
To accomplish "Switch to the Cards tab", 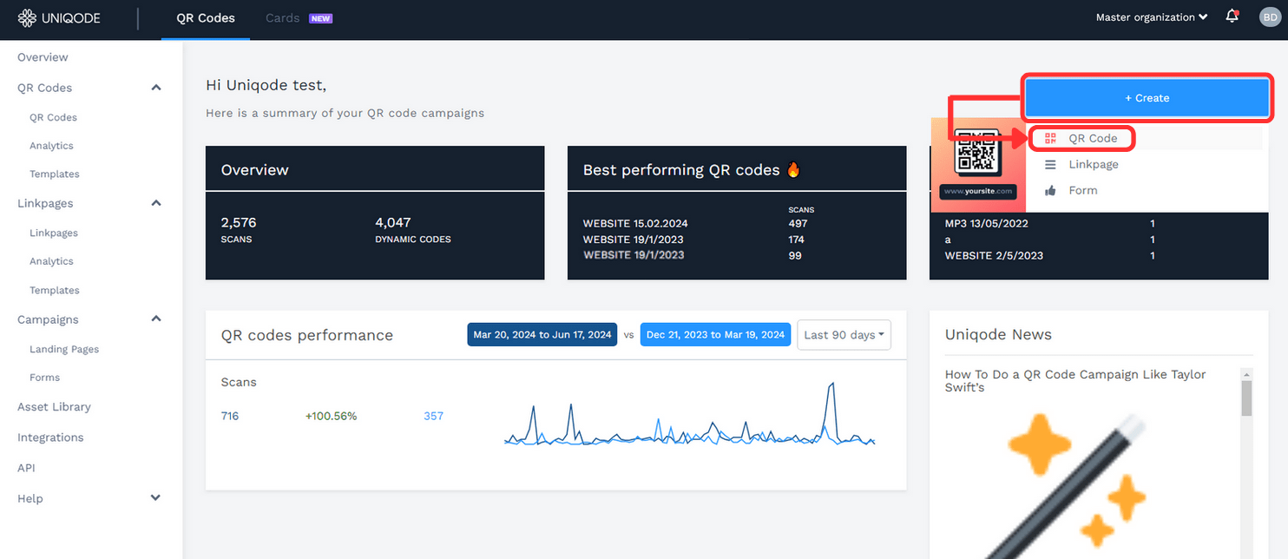I will pyautogui.click(x=283, y=18).
